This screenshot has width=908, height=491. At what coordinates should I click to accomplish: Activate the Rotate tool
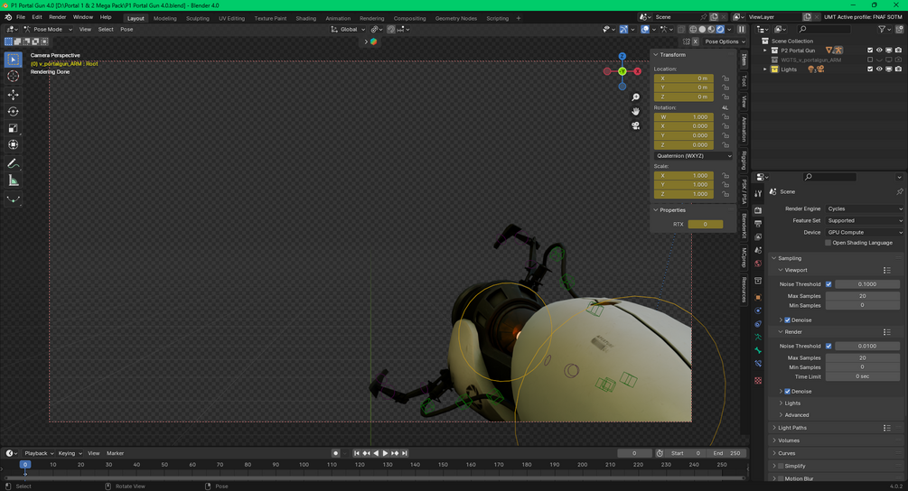13,112
